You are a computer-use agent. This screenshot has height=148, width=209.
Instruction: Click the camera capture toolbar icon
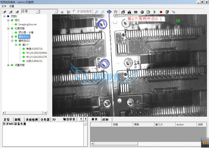pos(129,12)
